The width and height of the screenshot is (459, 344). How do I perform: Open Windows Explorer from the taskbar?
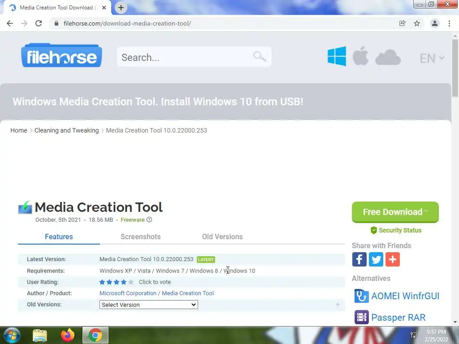coord(39,335)
